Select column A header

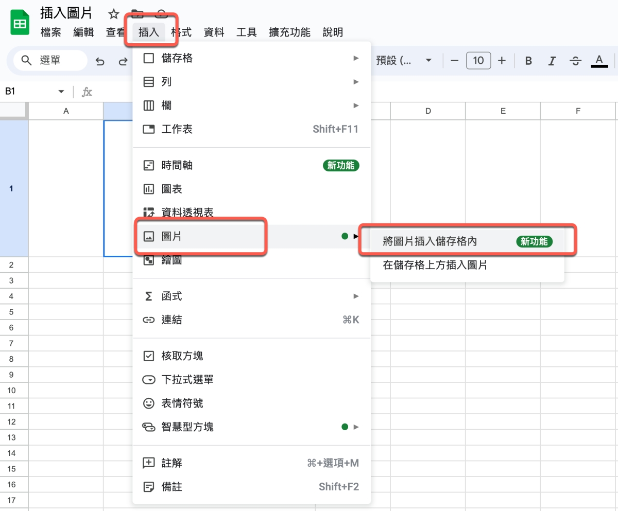(66, 111)
